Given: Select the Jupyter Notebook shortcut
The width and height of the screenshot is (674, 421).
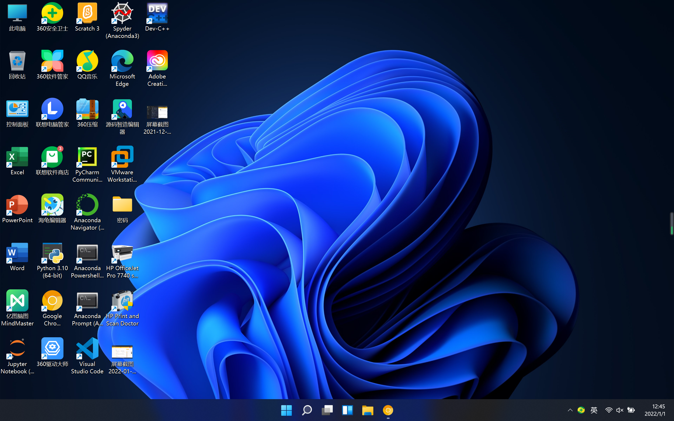Looking at the screenshot, I should (17, 356).
